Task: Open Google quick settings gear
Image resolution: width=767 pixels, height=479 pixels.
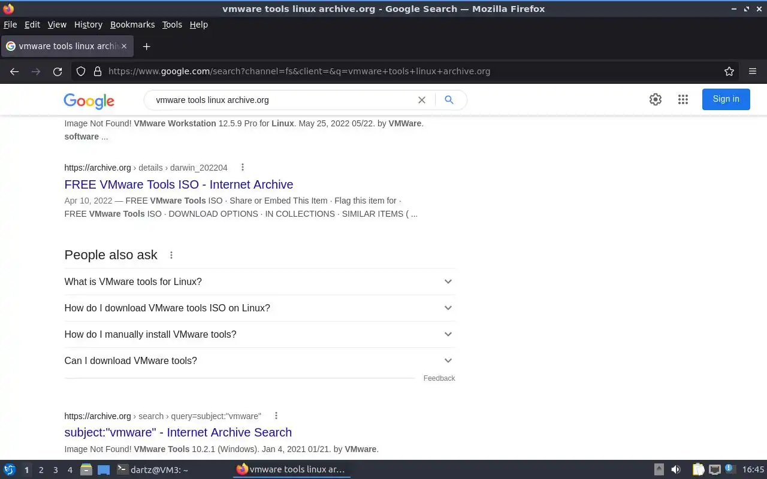Action: pyautogui.click(x=656, y=99)
